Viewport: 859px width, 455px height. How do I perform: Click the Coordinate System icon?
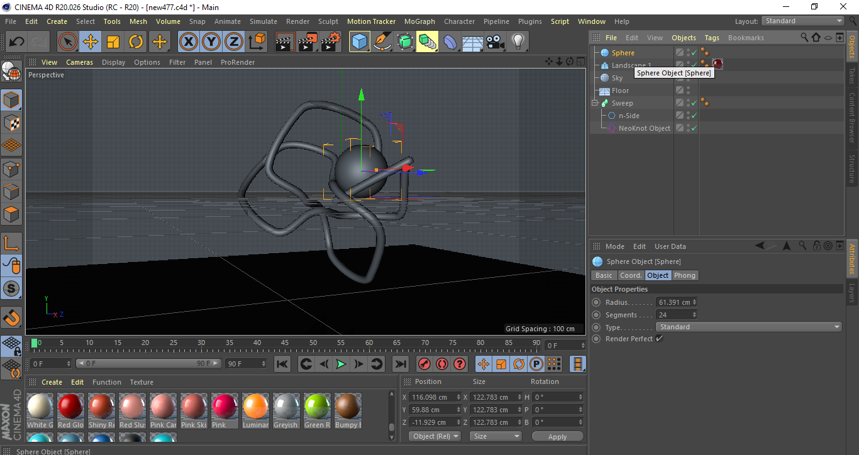(x=257, y=42)
